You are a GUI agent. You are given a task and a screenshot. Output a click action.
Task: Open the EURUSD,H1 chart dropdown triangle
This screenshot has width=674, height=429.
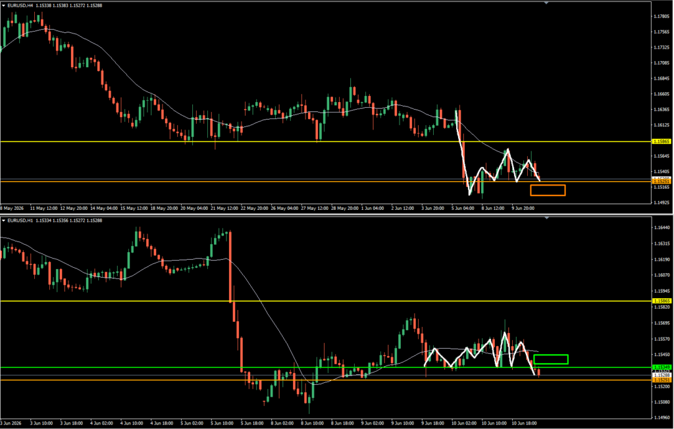coord(4,220)
